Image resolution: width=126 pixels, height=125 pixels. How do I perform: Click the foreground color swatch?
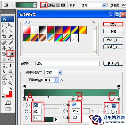pyautogui.click(x=5, y=91)
